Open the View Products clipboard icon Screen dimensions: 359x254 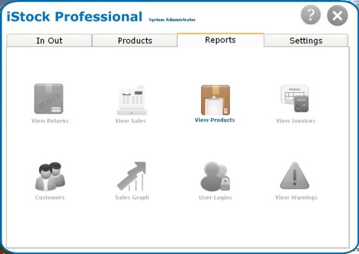coord(215,100)
